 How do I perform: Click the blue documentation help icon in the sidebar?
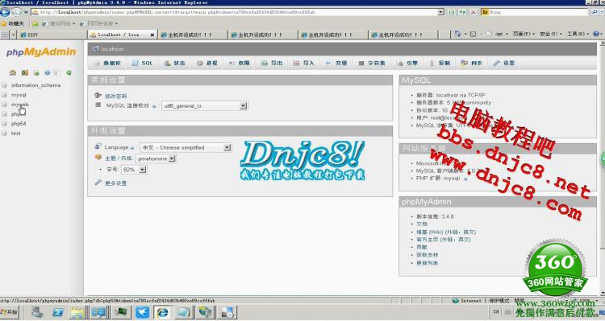pyautogui.click(x=47, y=72)
